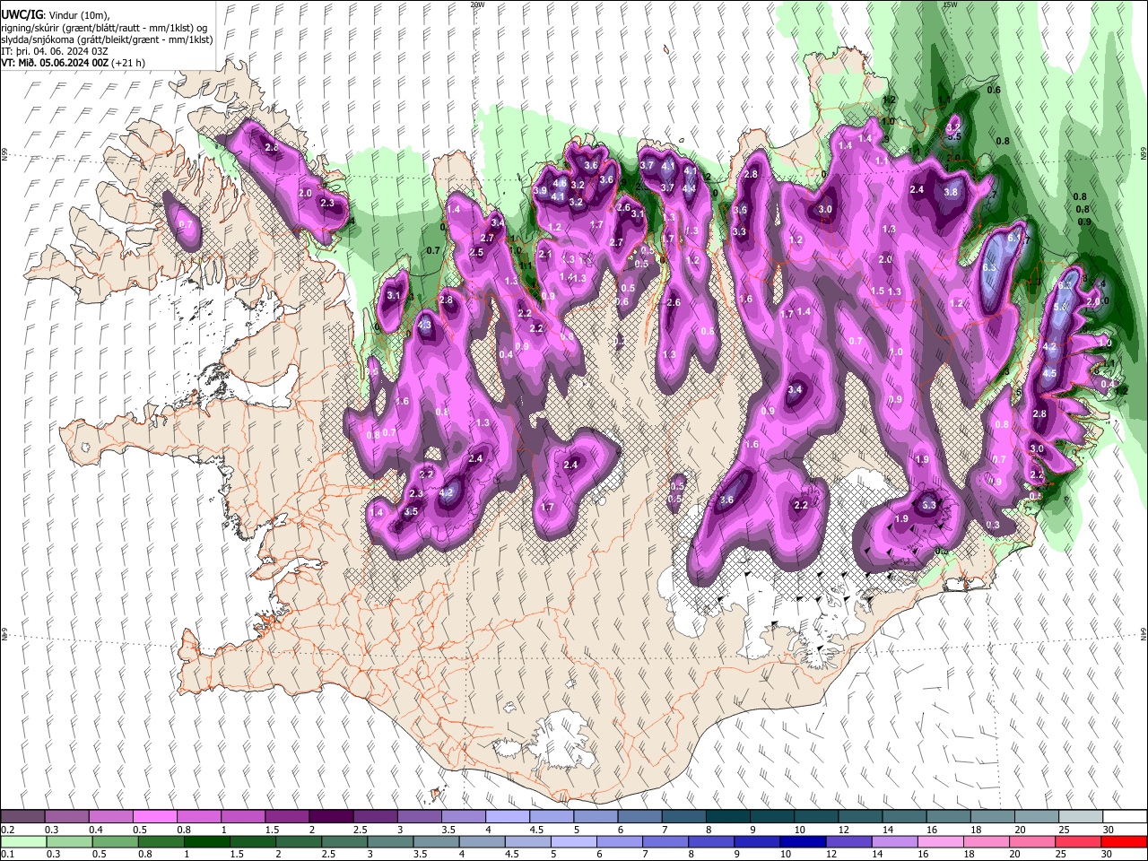Click the 3.9 value on the northern coast
Image resolution: width=1148 pixels, height=861 pixels.
tap(540, 191)
